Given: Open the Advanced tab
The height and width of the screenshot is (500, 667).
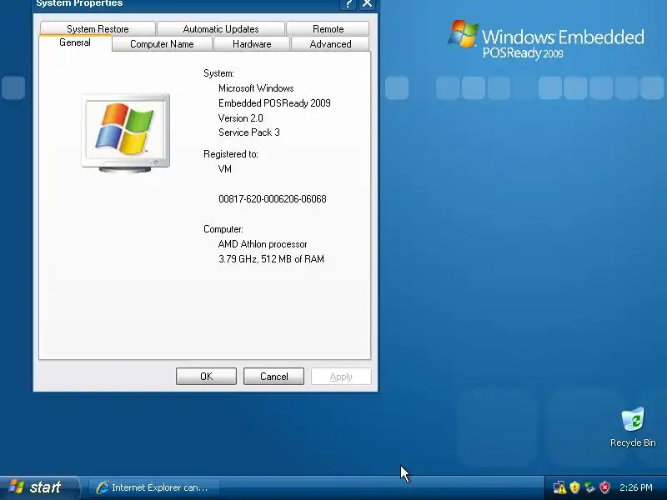Looking at the screenshot, I should click(x=330, y=44).
